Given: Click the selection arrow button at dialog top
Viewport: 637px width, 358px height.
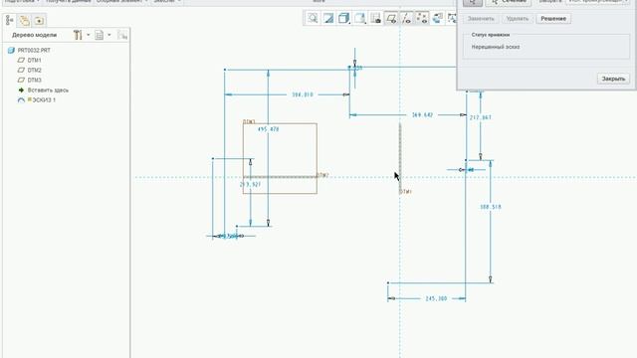Looking at the screenshot, I should tap(473, 2).
